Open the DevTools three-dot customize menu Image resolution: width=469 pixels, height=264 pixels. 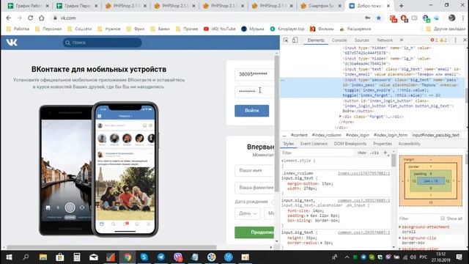point(456,40)
